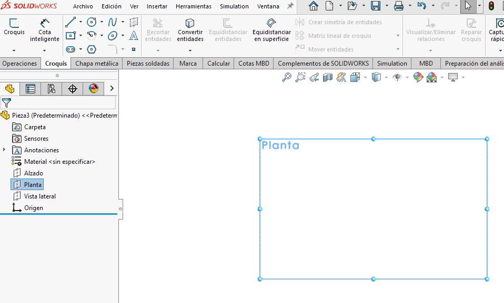The width and height of the screenshot is (504, 303).
Task: Expand the Anotaciones tree node
Action: tap(4, 150)
